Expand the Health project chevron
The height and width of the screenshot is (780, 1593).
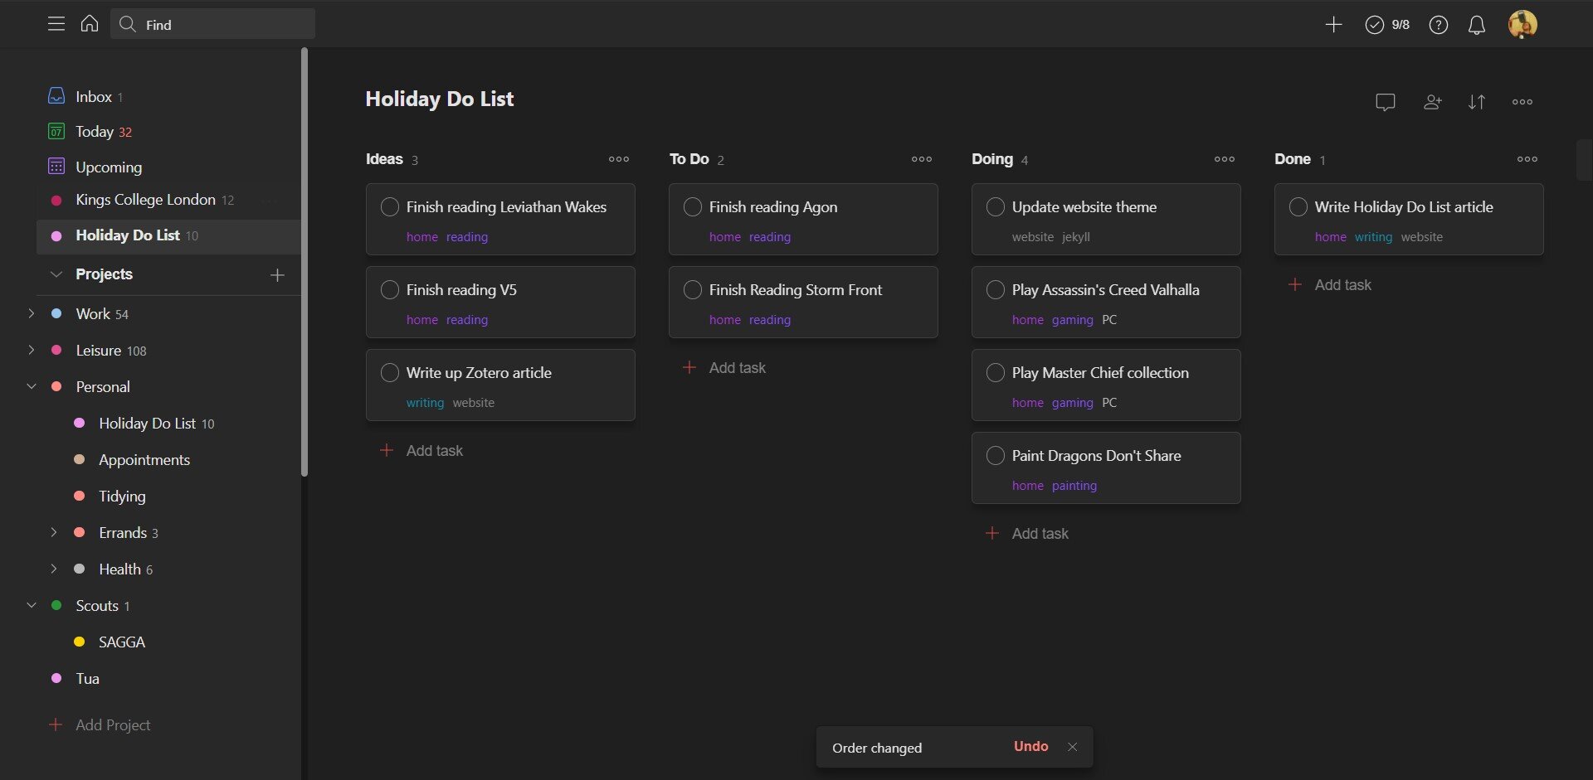point(54,569)
